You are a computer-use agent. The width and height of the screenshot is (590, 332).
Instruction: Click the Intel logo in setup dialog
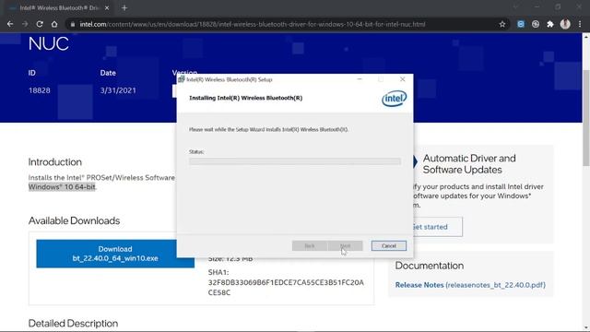point(394,99)
